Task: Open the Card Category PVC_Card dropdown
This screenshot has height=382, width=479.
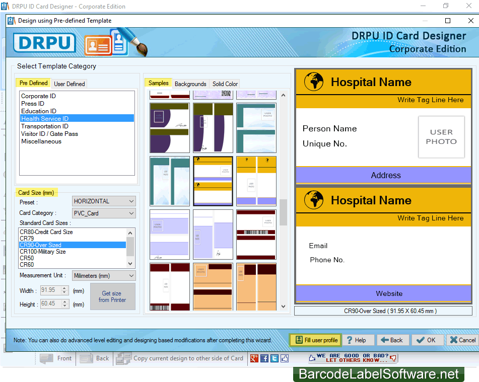Action: pyautogui.click(x=104, y=213)
